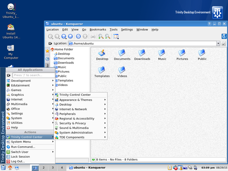Click Log Out... in the start menu
This screenshot has width=228, height=171.
pos(18,161)
